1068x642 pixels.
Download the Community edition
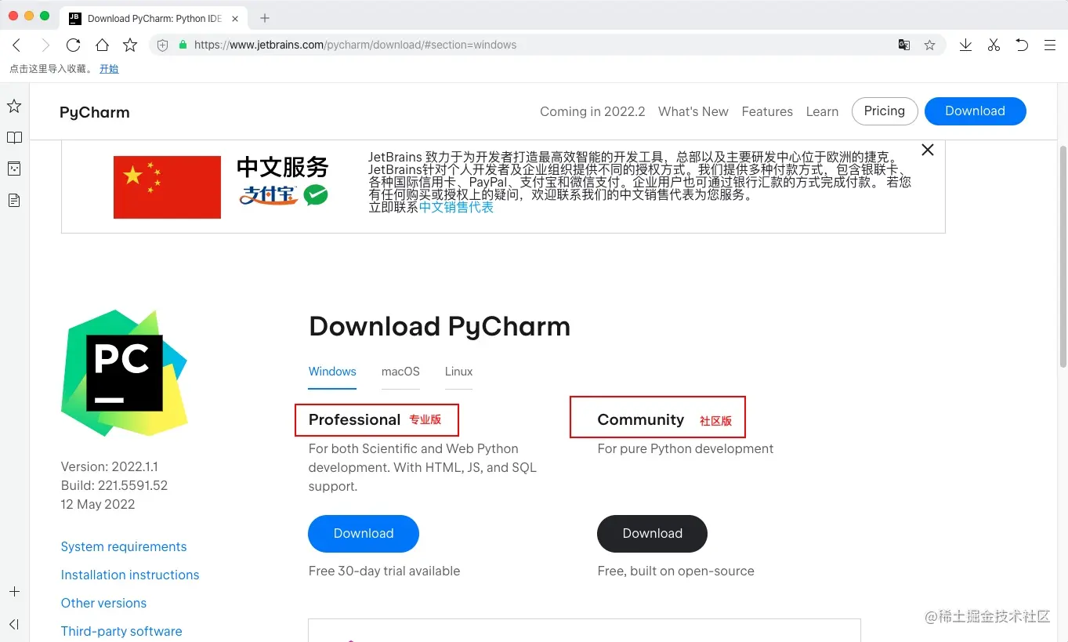[652, 534]
